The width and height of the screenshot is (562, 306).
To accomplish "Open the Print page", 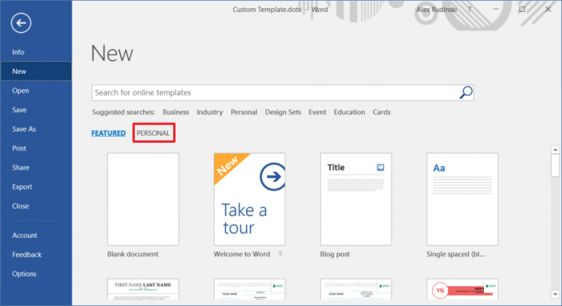I will (x=36, y=148).
